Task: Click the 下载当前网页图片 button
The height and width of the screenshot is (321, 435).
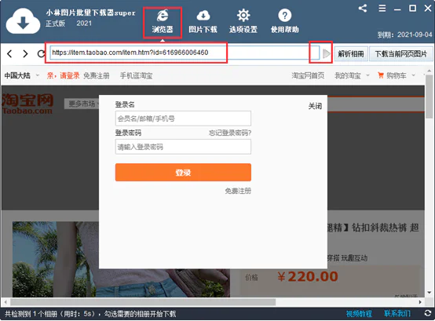Action: pos(401,53)
